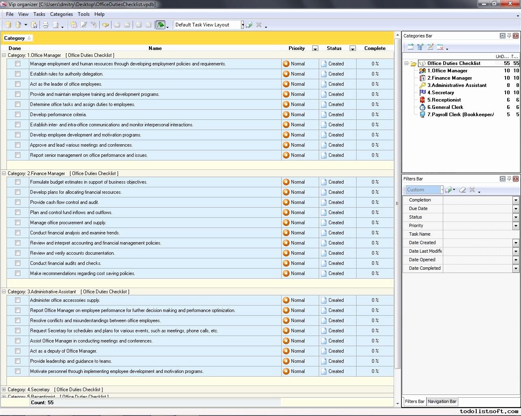Collapse the 1.Office Manager category group
Screen dimensions: 521x416
point(4,55)
